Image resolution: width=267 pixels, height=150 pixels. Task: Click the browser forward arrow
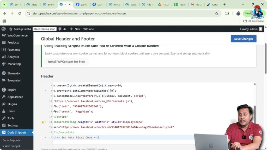(x=12, y=13)
